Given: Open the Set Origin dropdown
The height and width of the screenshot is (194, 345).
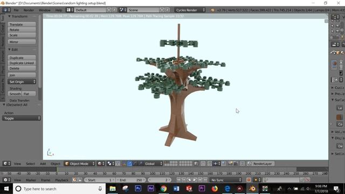Looking at the screenshot, I should pos(22,82).
